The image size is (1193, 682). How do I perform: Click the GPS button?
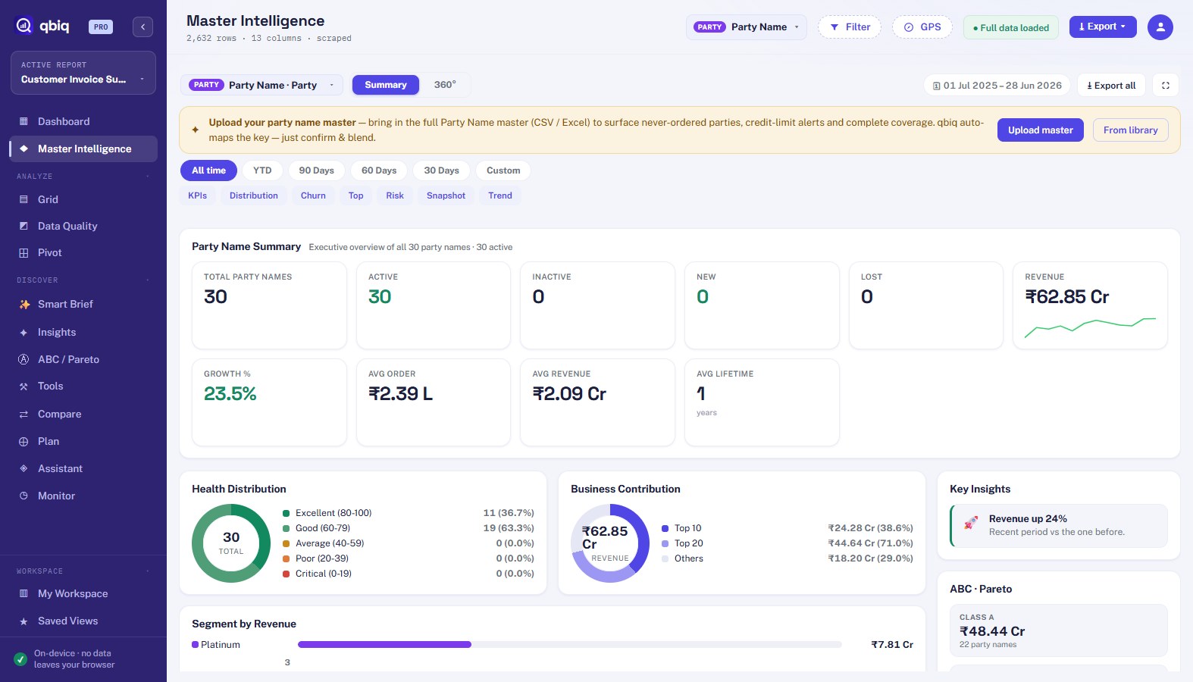pyautogui.click(x=922, y=27)
